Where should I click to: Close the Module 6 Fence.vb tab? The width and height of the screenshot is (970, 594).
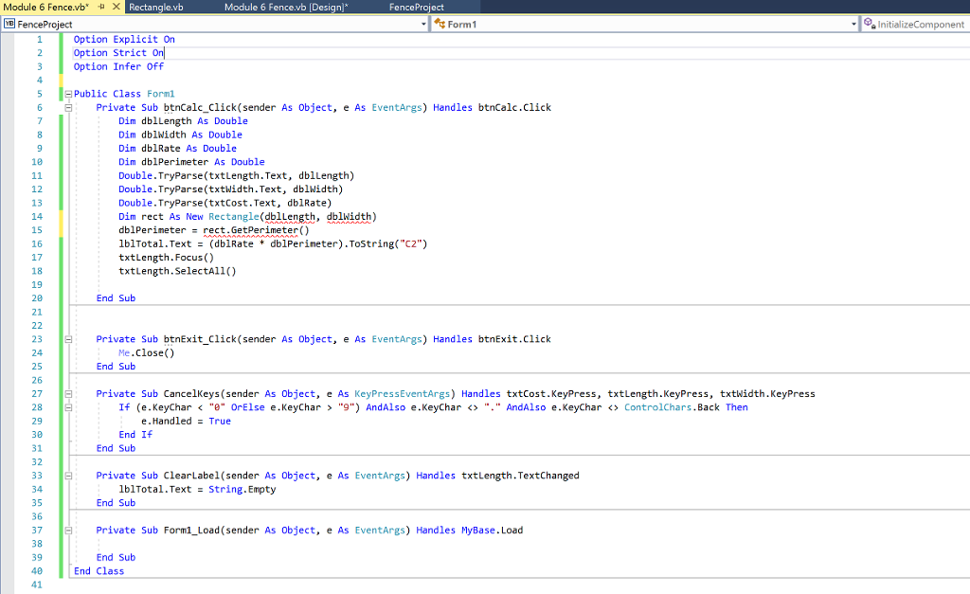[x=116, y=7]
